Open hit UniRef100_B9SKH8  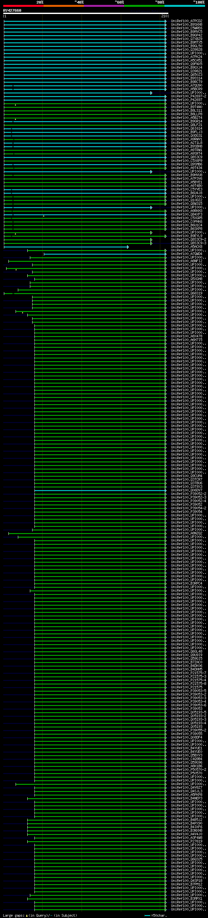(187, 25)
